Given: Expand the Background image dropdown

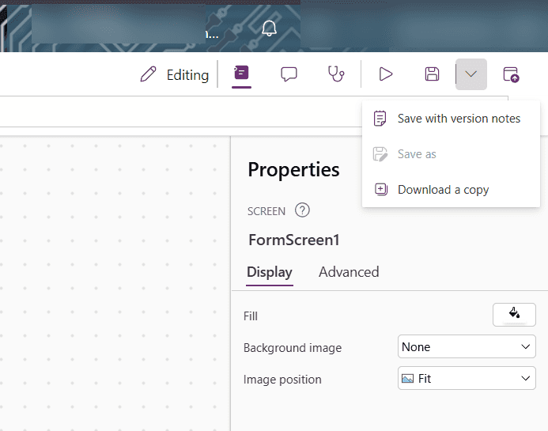Looking at the screenshot, I should [x=467, y=346].
